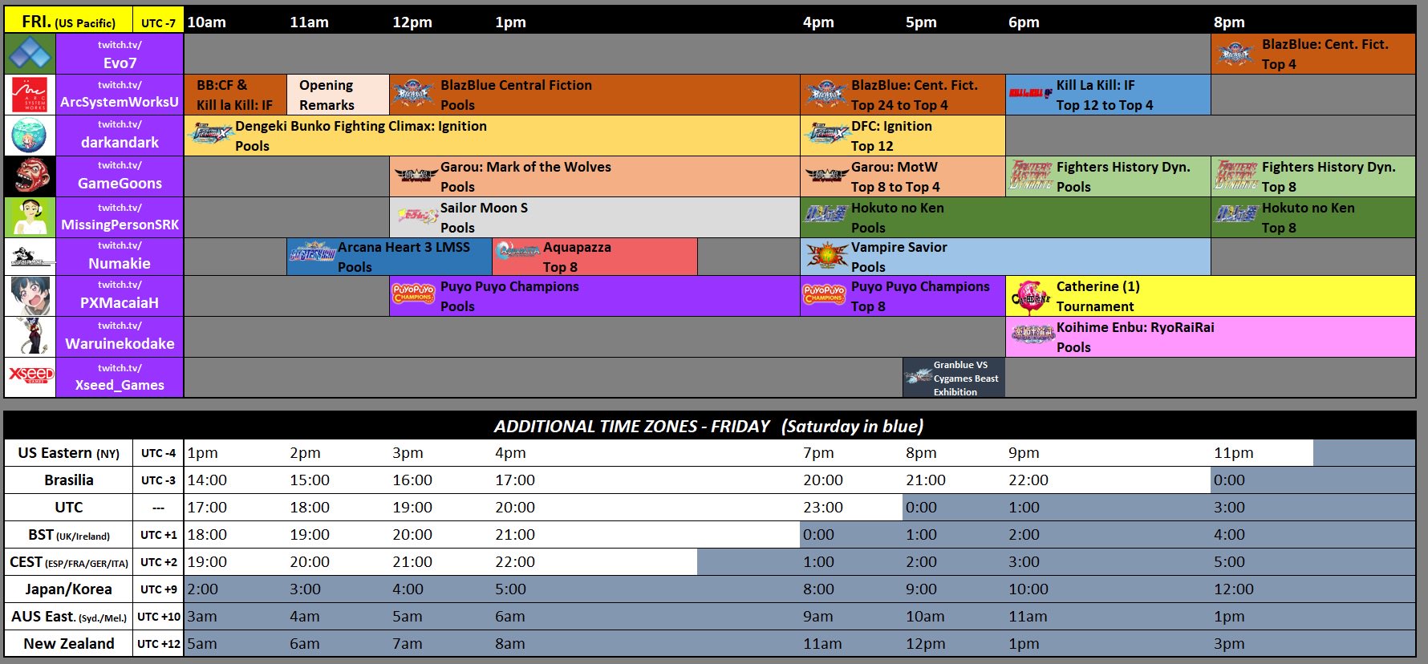The height and width of the screenshot is (664, 1428).
Task: Select "23:00" in the UTC row
Action: pos(823,508)
